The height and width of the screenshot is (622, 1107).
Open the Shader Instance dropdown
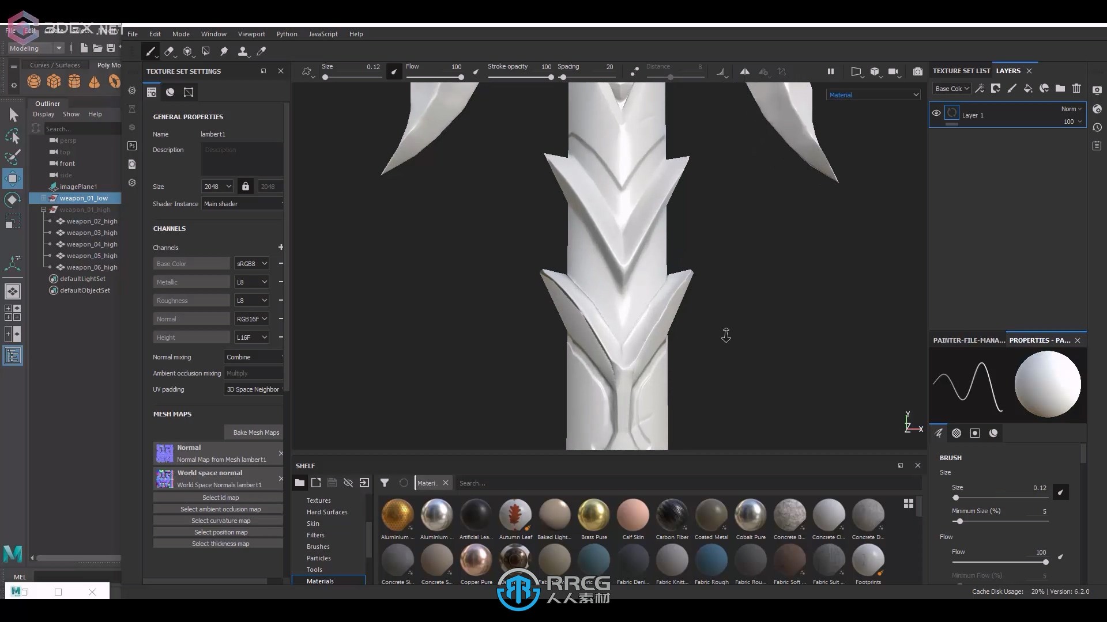(x=243, y=203)
